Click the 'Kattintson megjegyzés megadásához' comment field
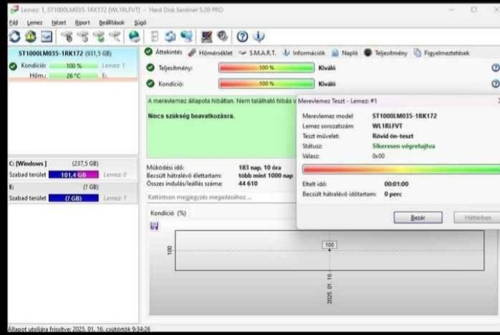Screen dimensions: 500x335 coord(222,197)
